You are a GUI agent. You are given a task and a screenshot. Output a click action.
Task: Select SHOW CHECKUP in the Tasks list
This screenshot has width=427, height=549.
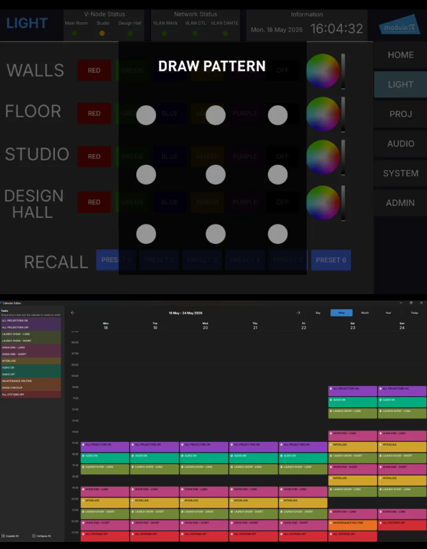pyautogui.click(x=31, y=387)
